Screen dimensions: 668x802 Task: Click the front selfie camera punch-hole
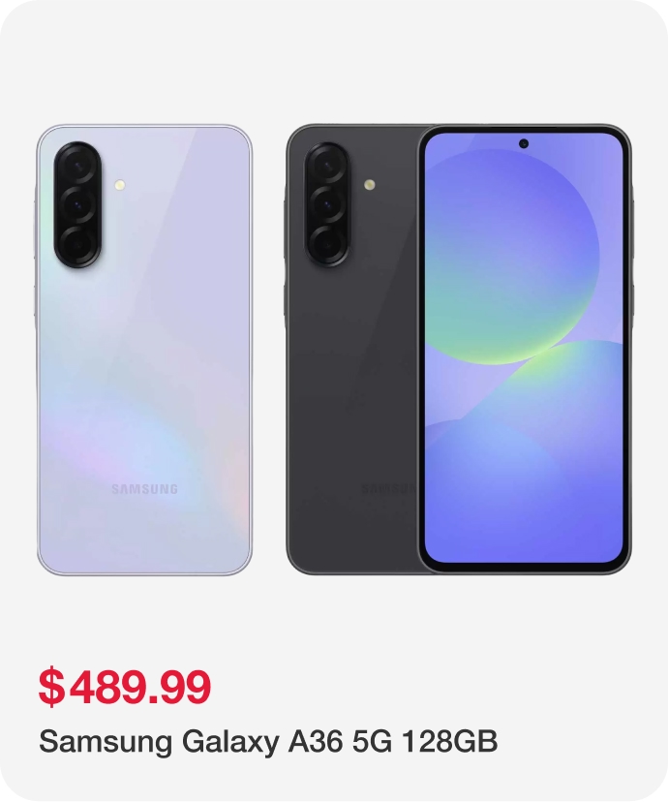(x=524, y=143)
